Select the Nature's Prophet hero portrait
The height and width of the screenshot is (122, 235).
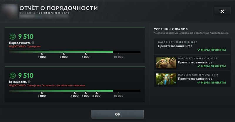coord(166,79)
